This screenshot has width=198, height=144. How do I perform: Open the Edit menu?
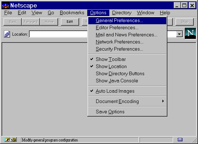(22, 13)
